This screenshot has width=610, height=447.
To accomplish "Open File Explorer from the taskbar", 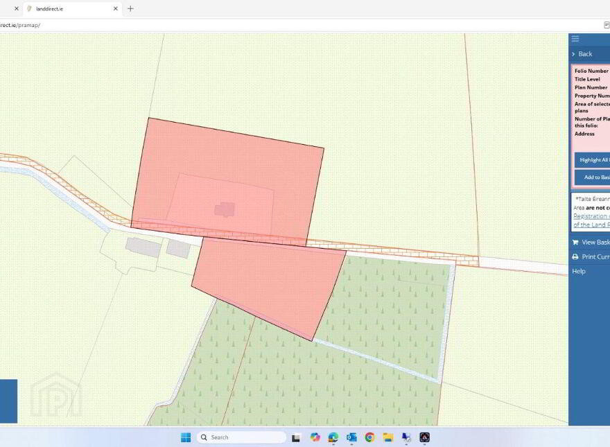I will click(388, 437).
